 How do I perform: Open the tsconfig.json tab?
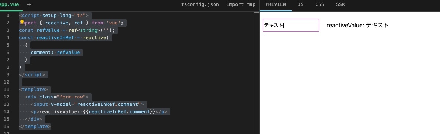200,4
